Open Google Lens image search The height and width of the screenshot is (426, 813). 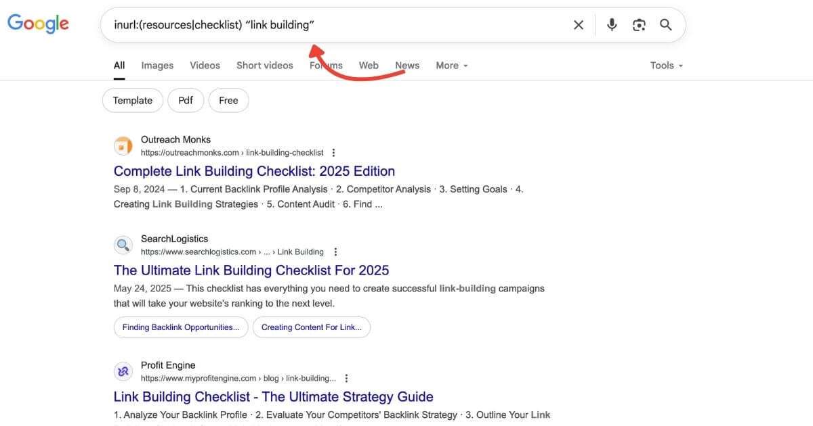coord(638,24)
